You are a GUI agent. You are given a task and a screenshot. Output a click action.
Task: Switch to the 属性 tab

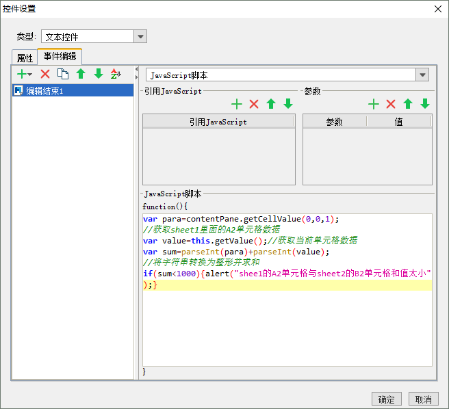pyautogui.click(x=25, y=58)
